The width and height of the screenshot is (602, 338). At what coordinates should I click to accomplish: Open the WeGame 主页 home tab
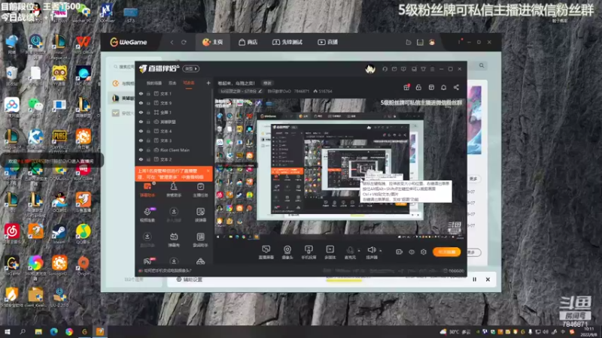213,42
